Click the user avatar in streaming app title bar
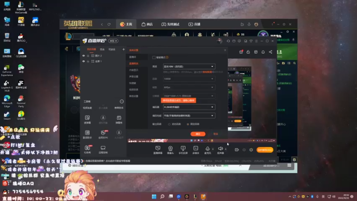 pos(220,41)
